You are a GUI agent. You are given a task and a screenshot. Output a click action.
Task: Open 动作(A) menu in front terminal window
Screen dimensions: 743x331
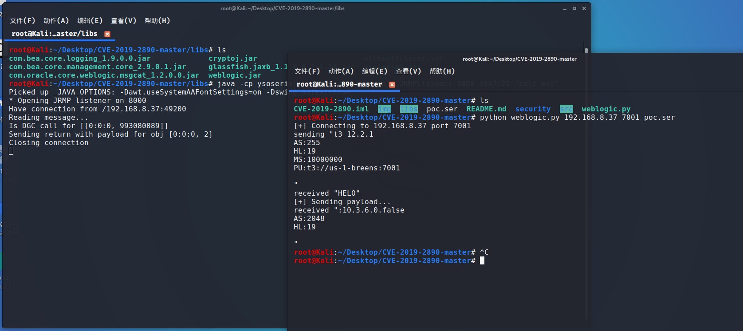(341, 71)
